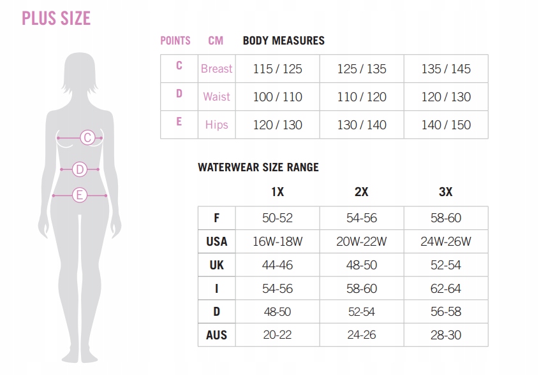Image resolution: width=539 pixels, height=375 pixels.
Task: Click the circled D marker on the waist
Action: pos(80,169)
